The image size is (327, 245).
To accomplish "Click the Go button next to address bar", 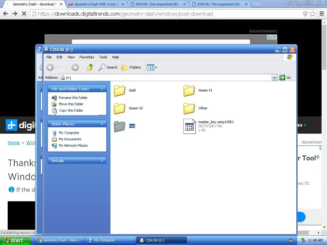I will [x=285, y=78].
